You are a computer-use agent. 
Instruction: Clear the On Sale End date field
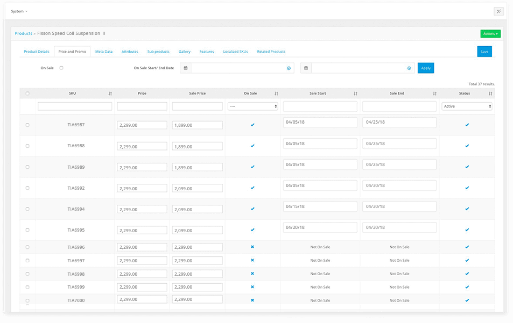click(x=409, y=68)
